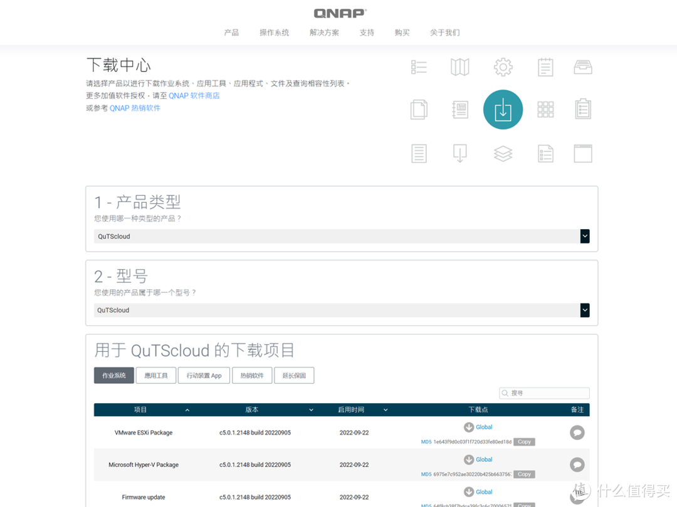Click Global link for Firmware update

coord(484,492)
